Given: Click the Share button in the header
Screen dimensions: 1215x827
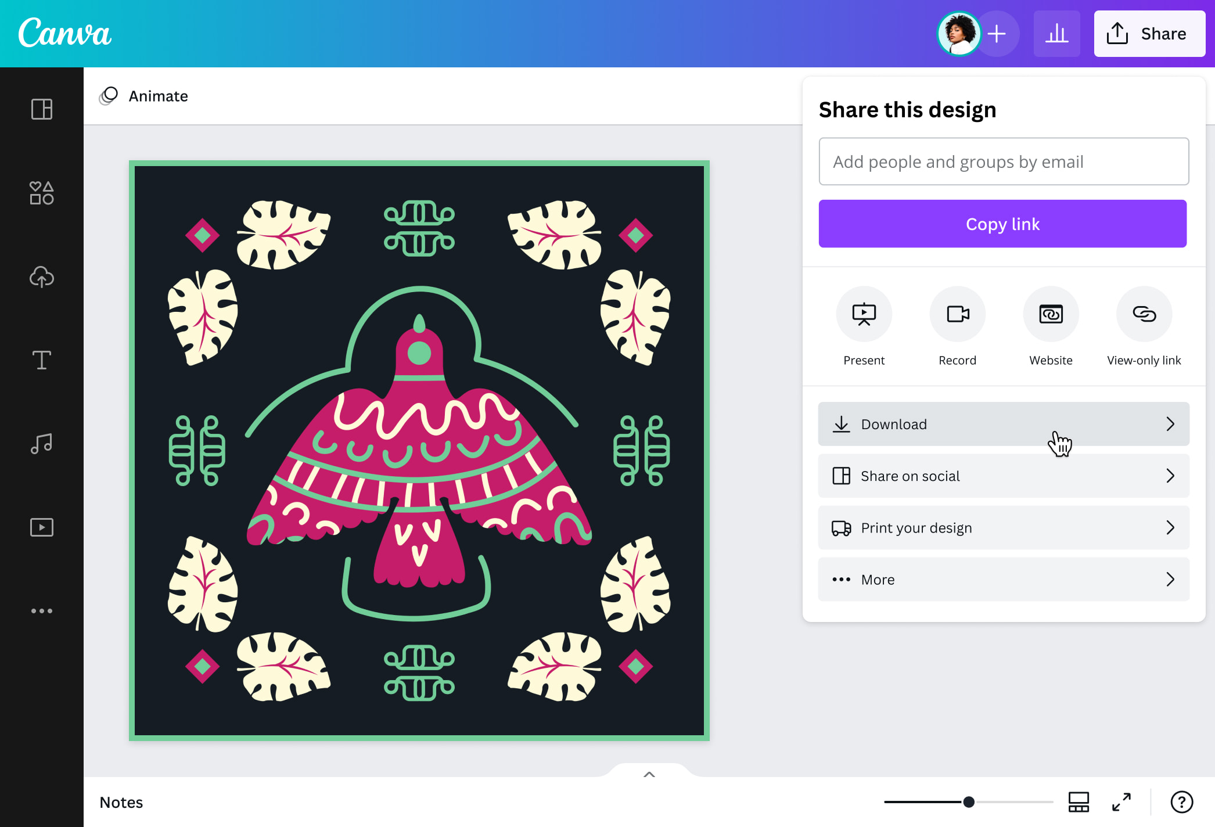Looking at the screenshot, I should click(x=1149, y=33).
